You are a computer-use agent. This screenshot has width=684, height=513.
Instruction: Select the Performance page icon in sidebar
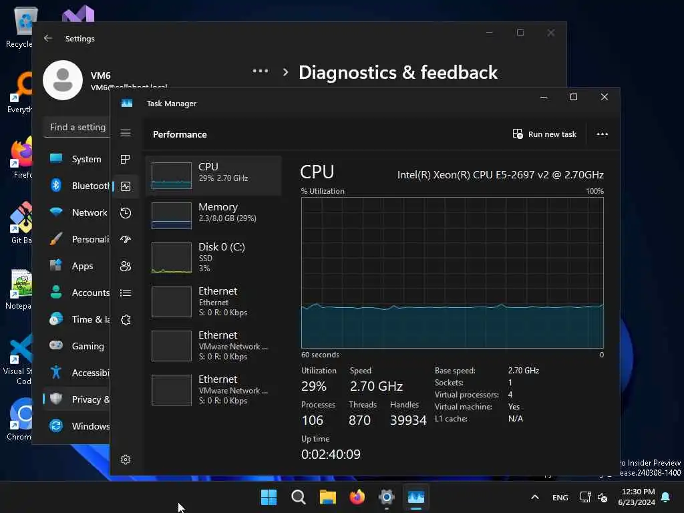(126, 186)
